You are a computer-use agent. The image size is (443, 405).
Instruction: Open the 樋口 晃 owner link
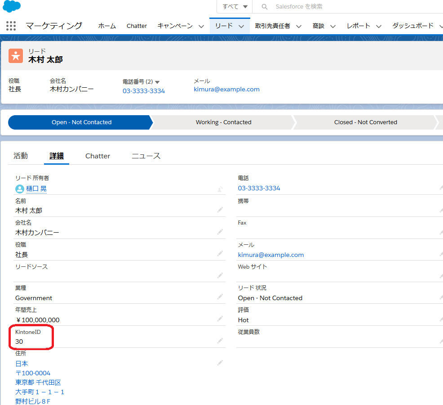36,189
